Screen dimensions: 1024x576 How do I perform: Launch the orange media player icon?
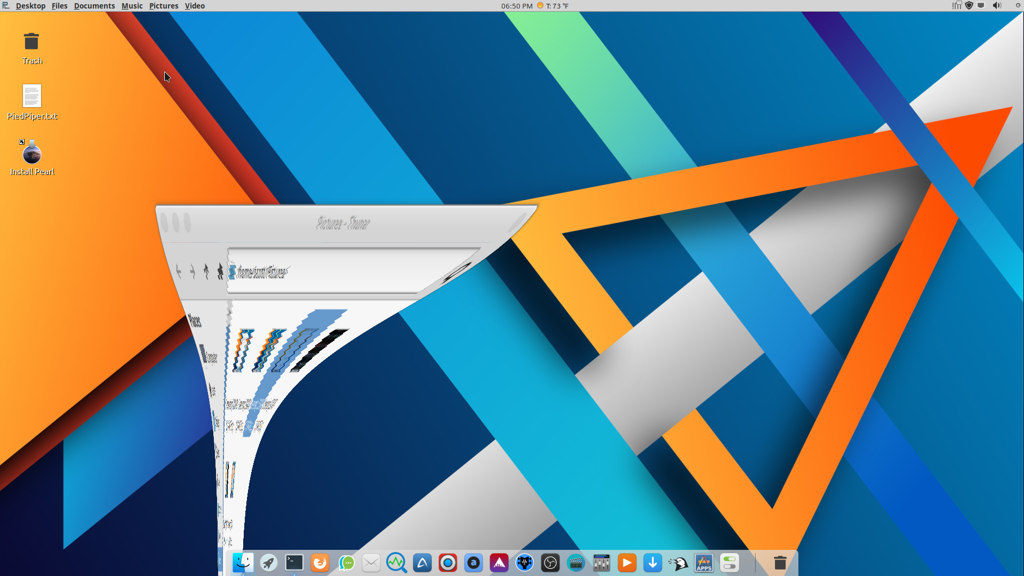[x=627, y=563]
